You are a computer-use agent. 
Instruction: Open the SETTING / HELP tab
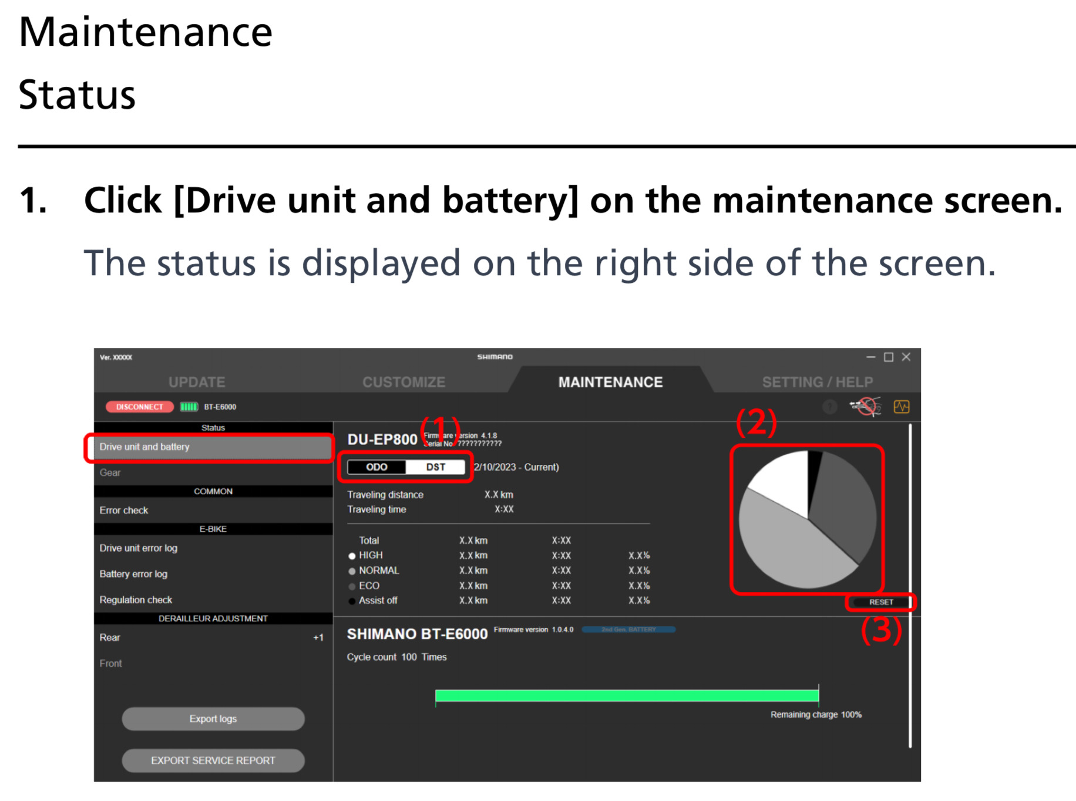pos(817,382)
